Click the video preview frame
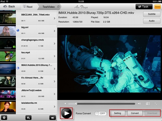162x121 pixels. [110, 64]
